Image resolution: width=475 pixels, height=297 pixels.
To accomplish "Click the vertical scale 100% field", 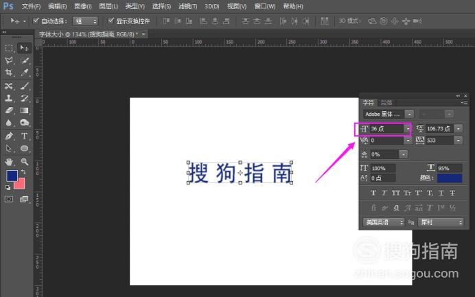I will click(x=383, y=168).
